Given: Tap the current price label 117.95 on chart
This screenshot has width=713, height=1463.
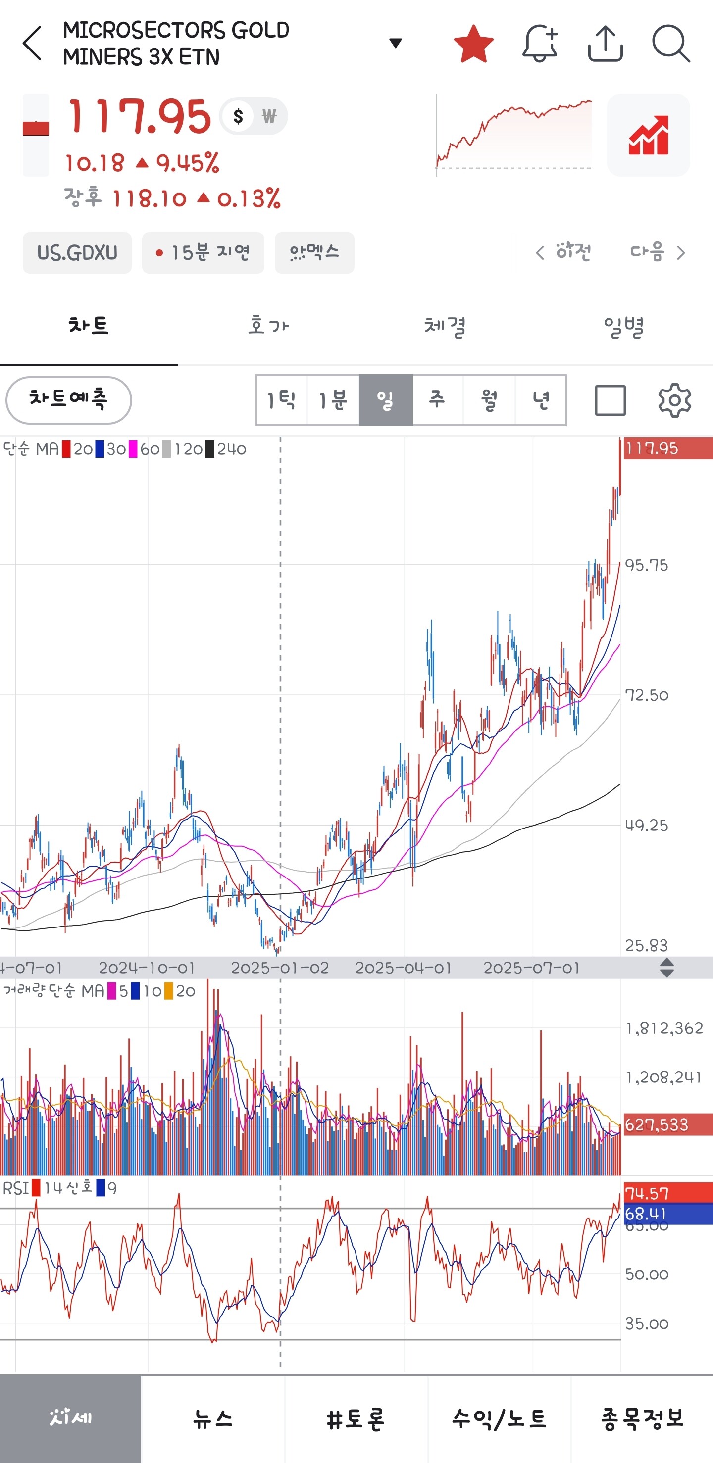Looking at the screenshot, I should pos(668,449).
